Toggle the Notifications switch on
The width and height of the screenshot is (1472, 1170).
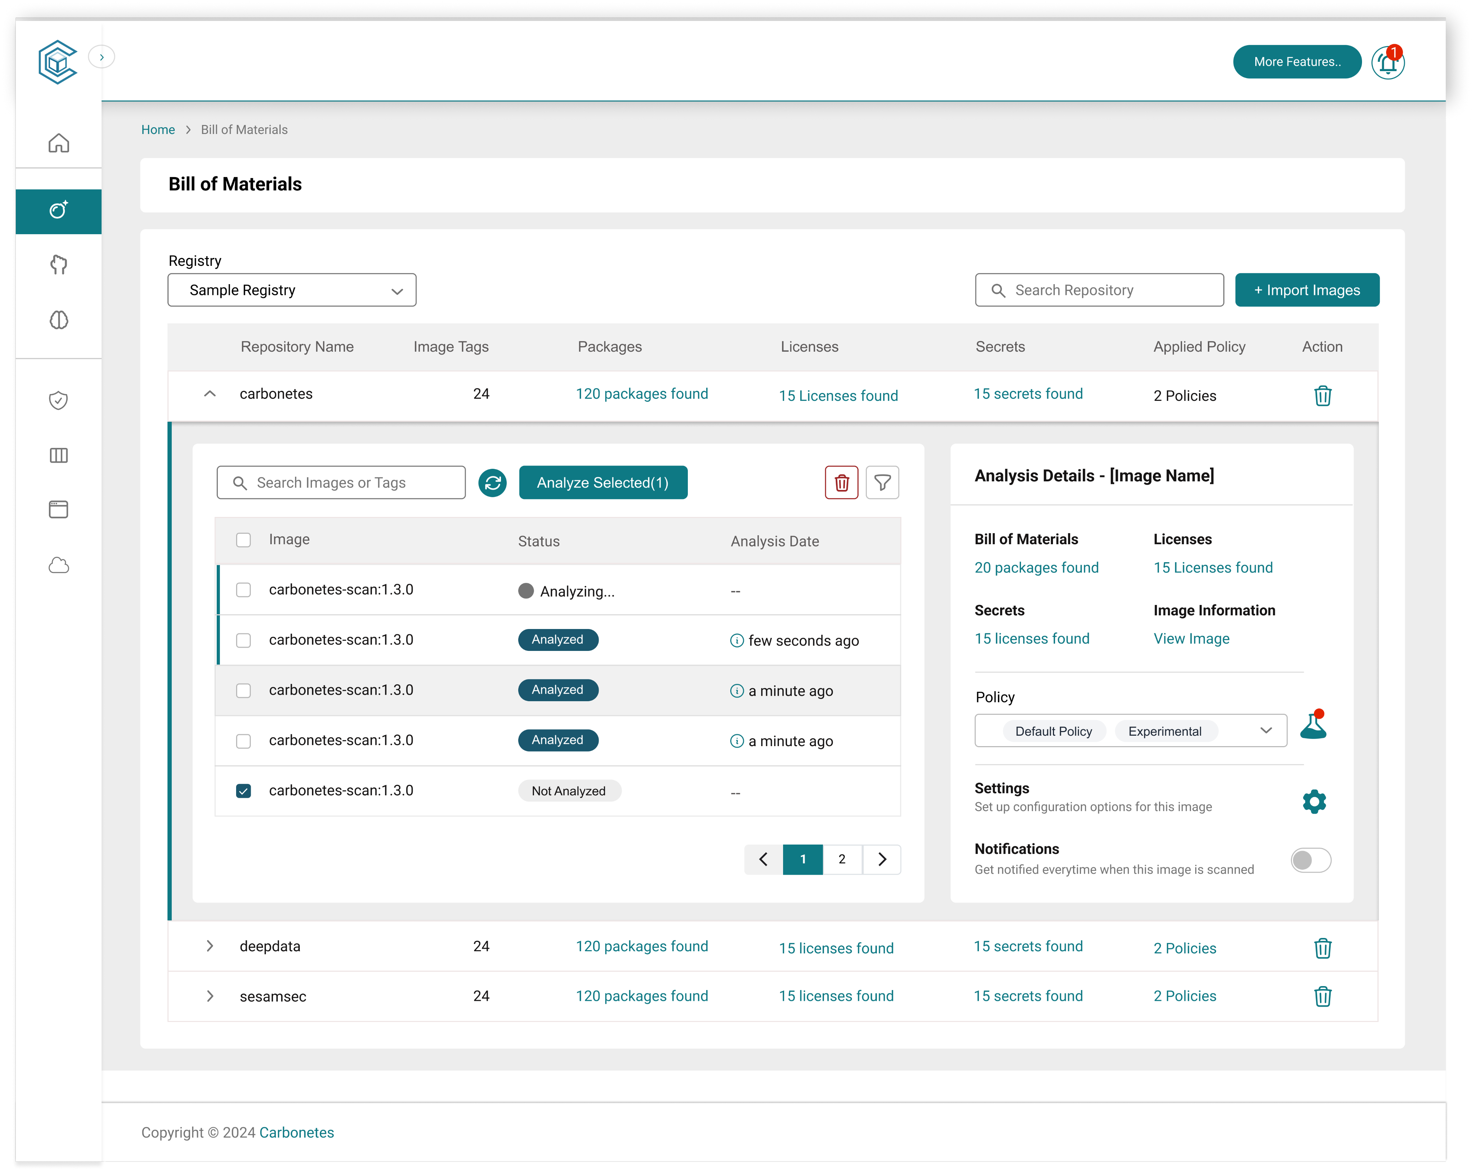(x=1310, y=859)
